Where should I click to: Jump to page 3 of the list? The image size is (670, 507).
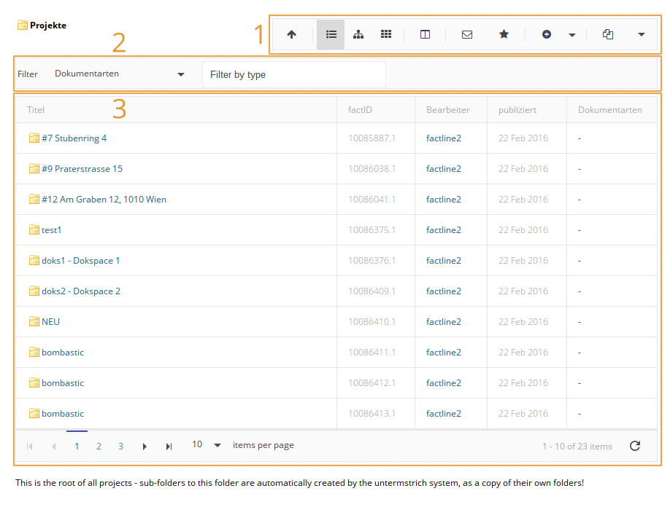[120, 445]
